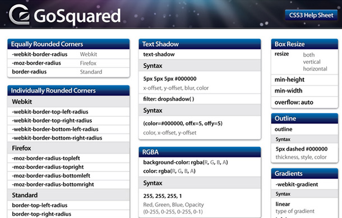Click -webkit-border-top-left-radius
342x218 pixels.
click(50, 112)
